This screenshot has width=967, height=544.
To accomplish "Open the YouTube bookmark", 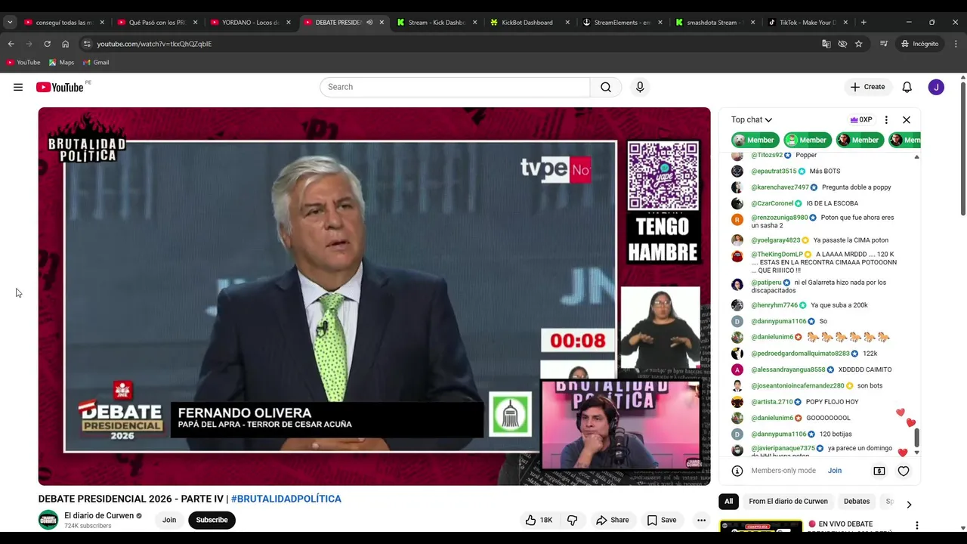I will coord(23,62).
